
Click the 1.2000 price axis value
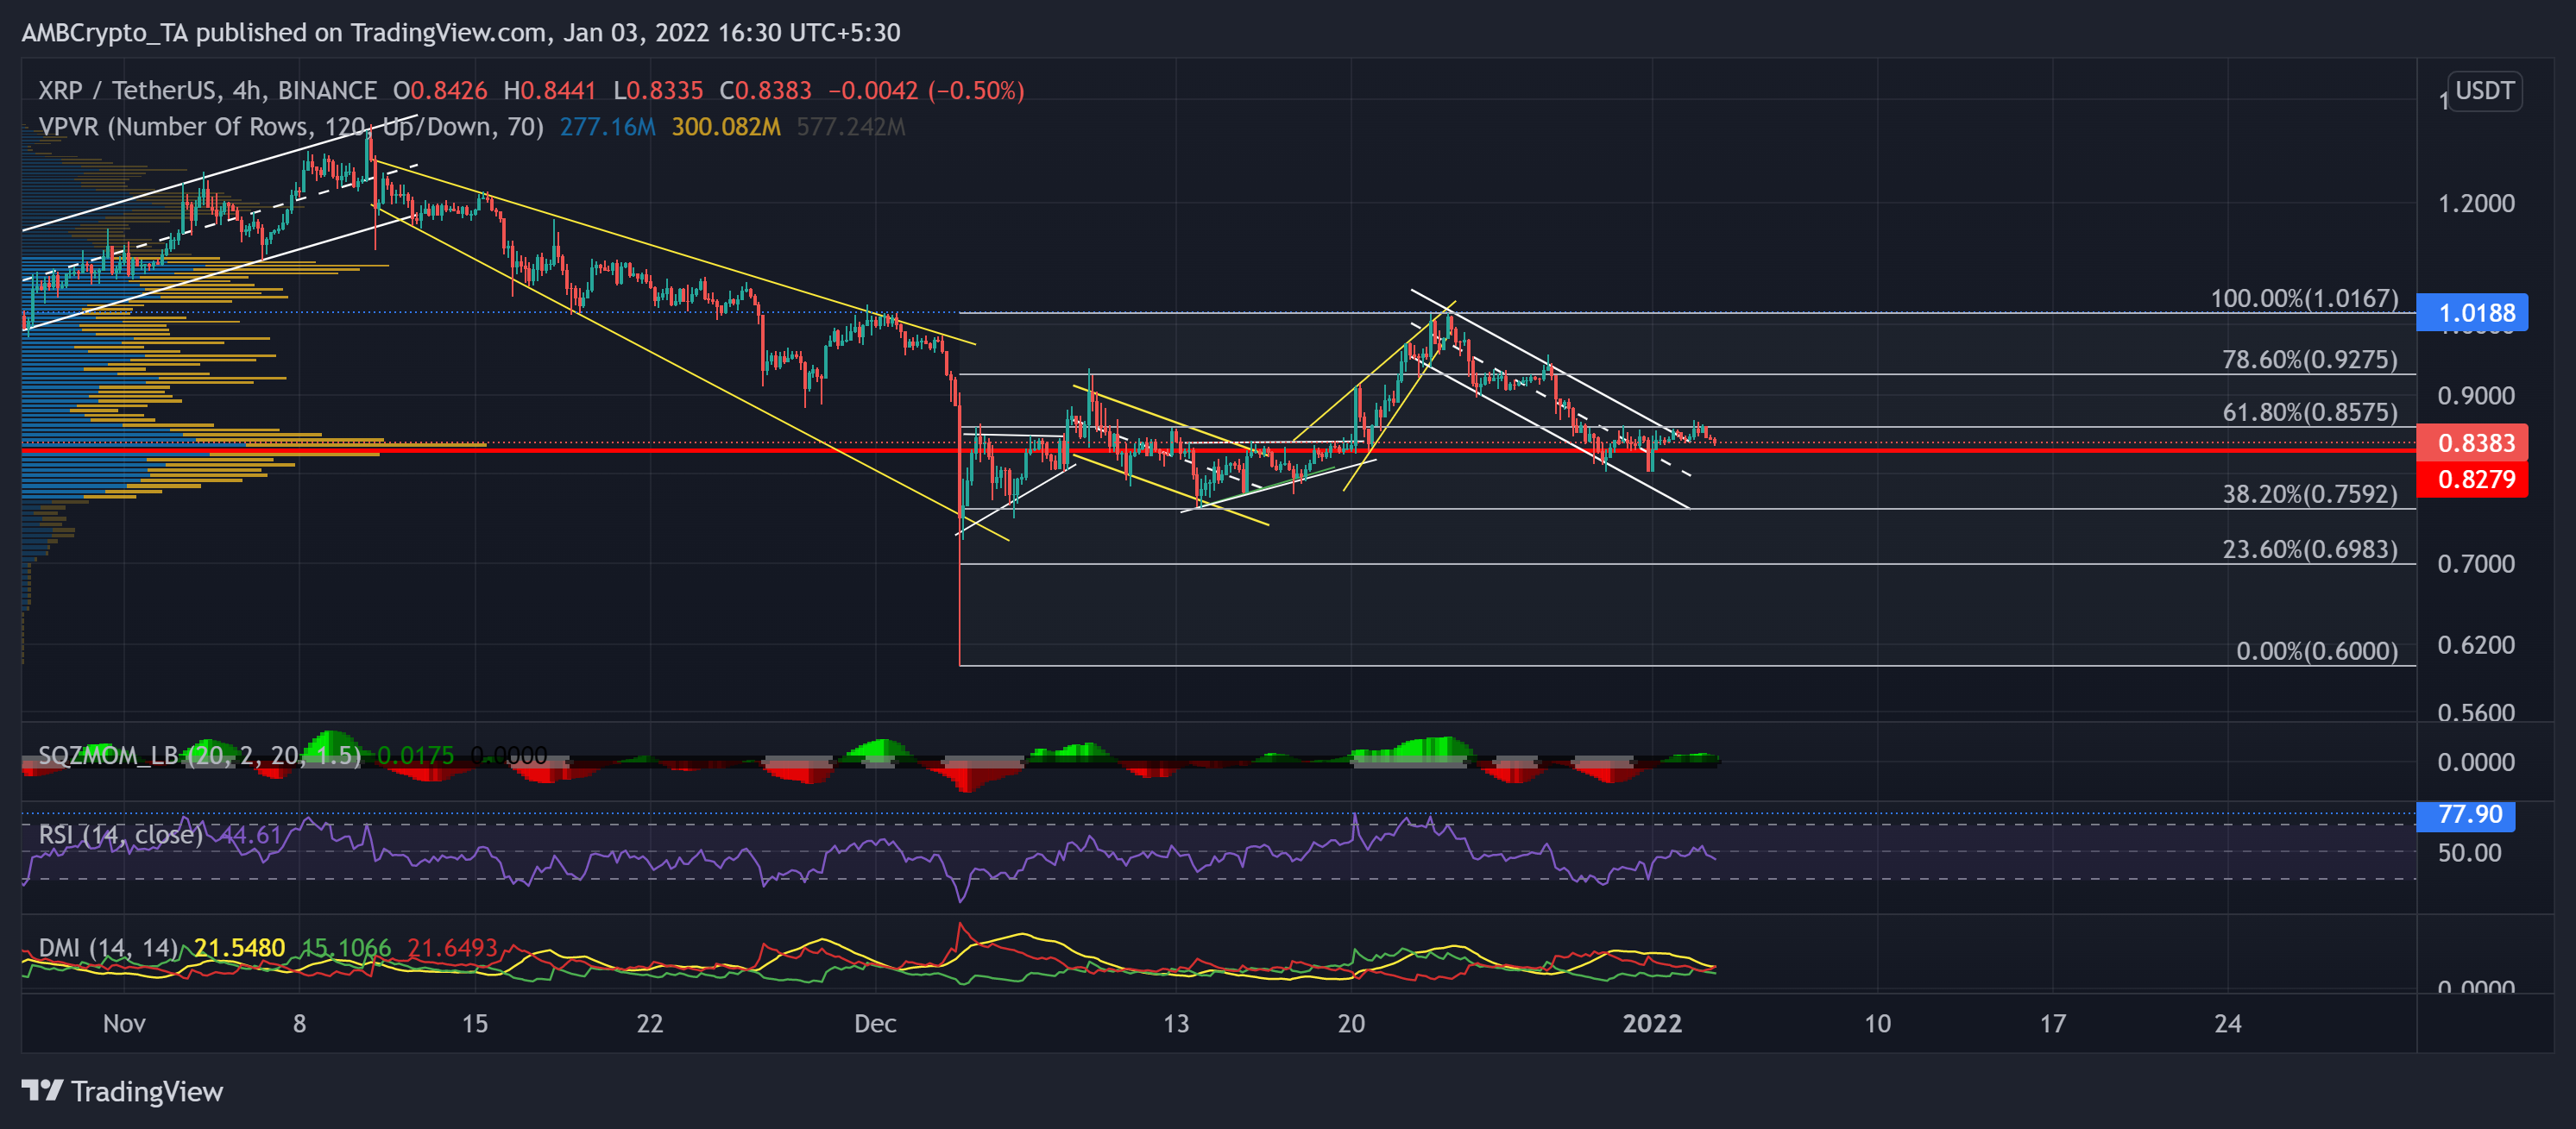point(2476,203)
